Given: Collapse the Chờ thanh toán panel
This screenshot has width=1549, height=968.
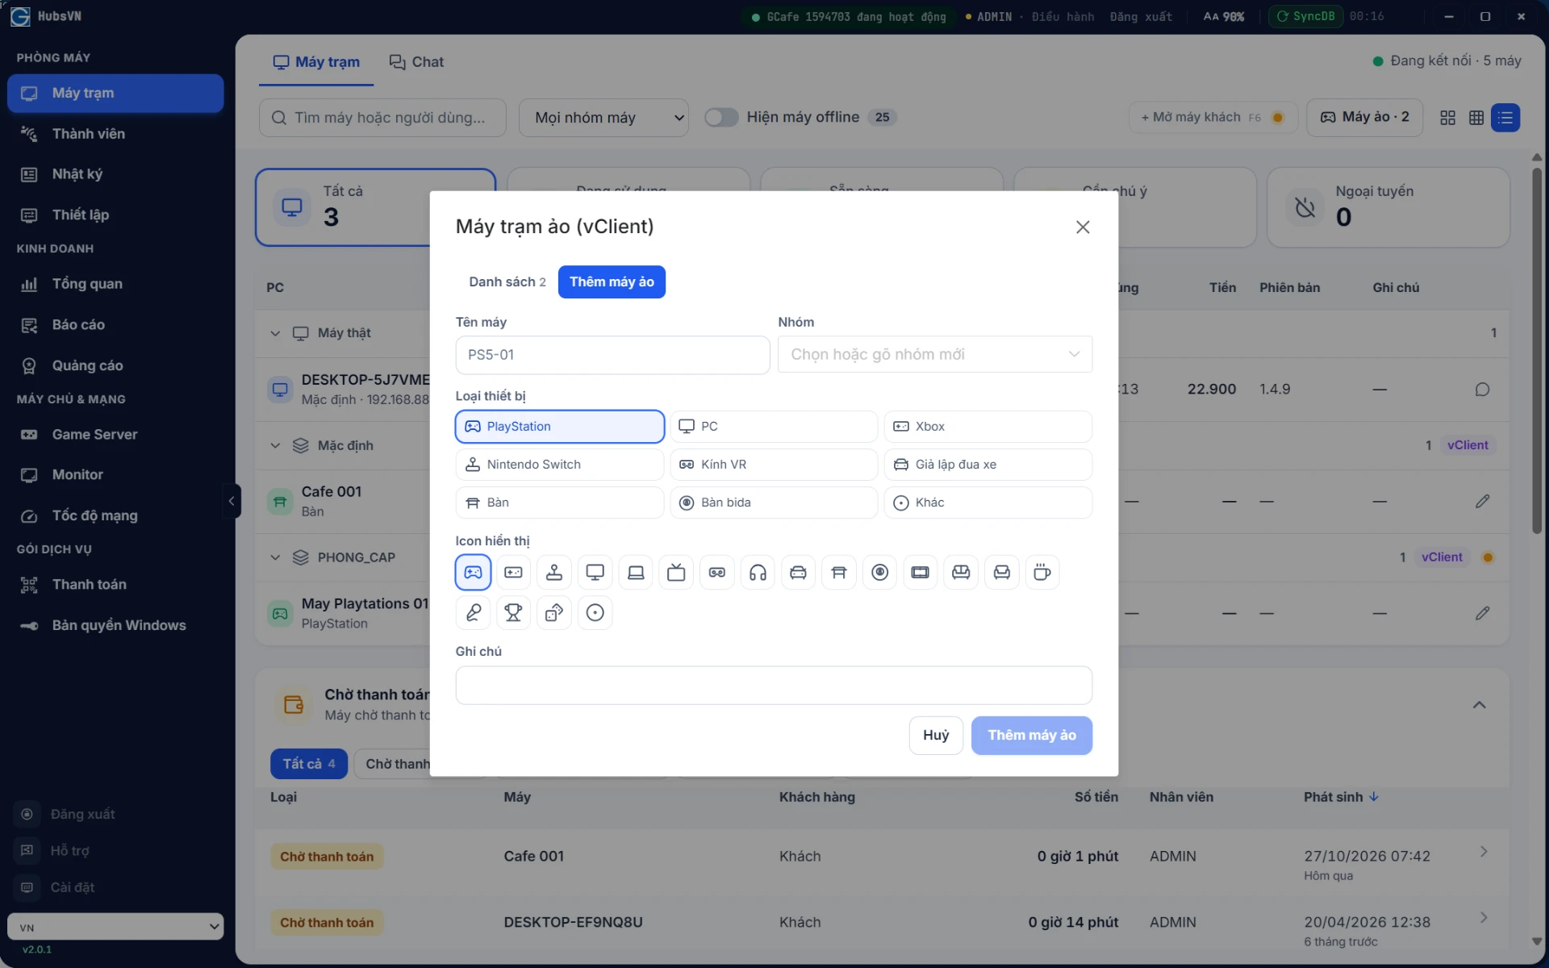Looking at the screenshot, I should (x=1479, y=705).
